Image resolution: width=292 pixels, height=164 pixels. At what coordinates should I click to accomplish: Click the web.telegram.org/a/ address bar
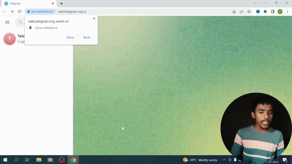pos(72,11)
